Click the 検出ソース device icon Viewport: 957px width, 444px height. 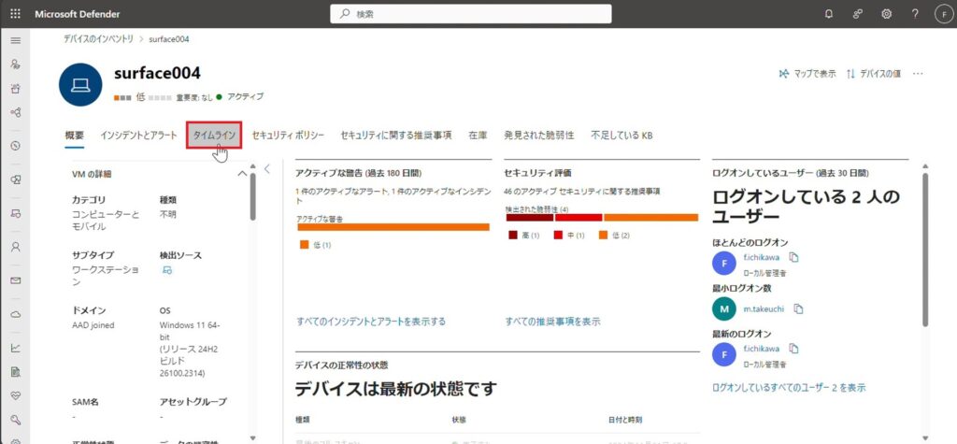(x=166, y=270)
